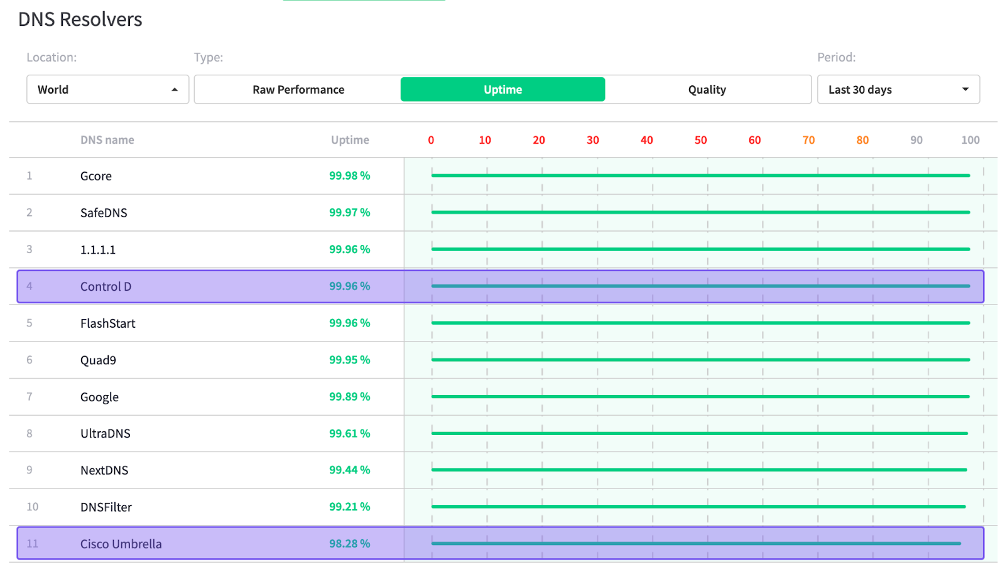Click the Period dropdown arrow icon
Viewport: 1005px width, 572px height.
(965, 90)
